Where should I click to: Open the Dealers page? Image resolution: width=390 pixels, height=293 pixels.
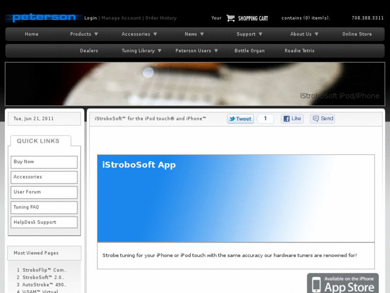coord(89,51)
